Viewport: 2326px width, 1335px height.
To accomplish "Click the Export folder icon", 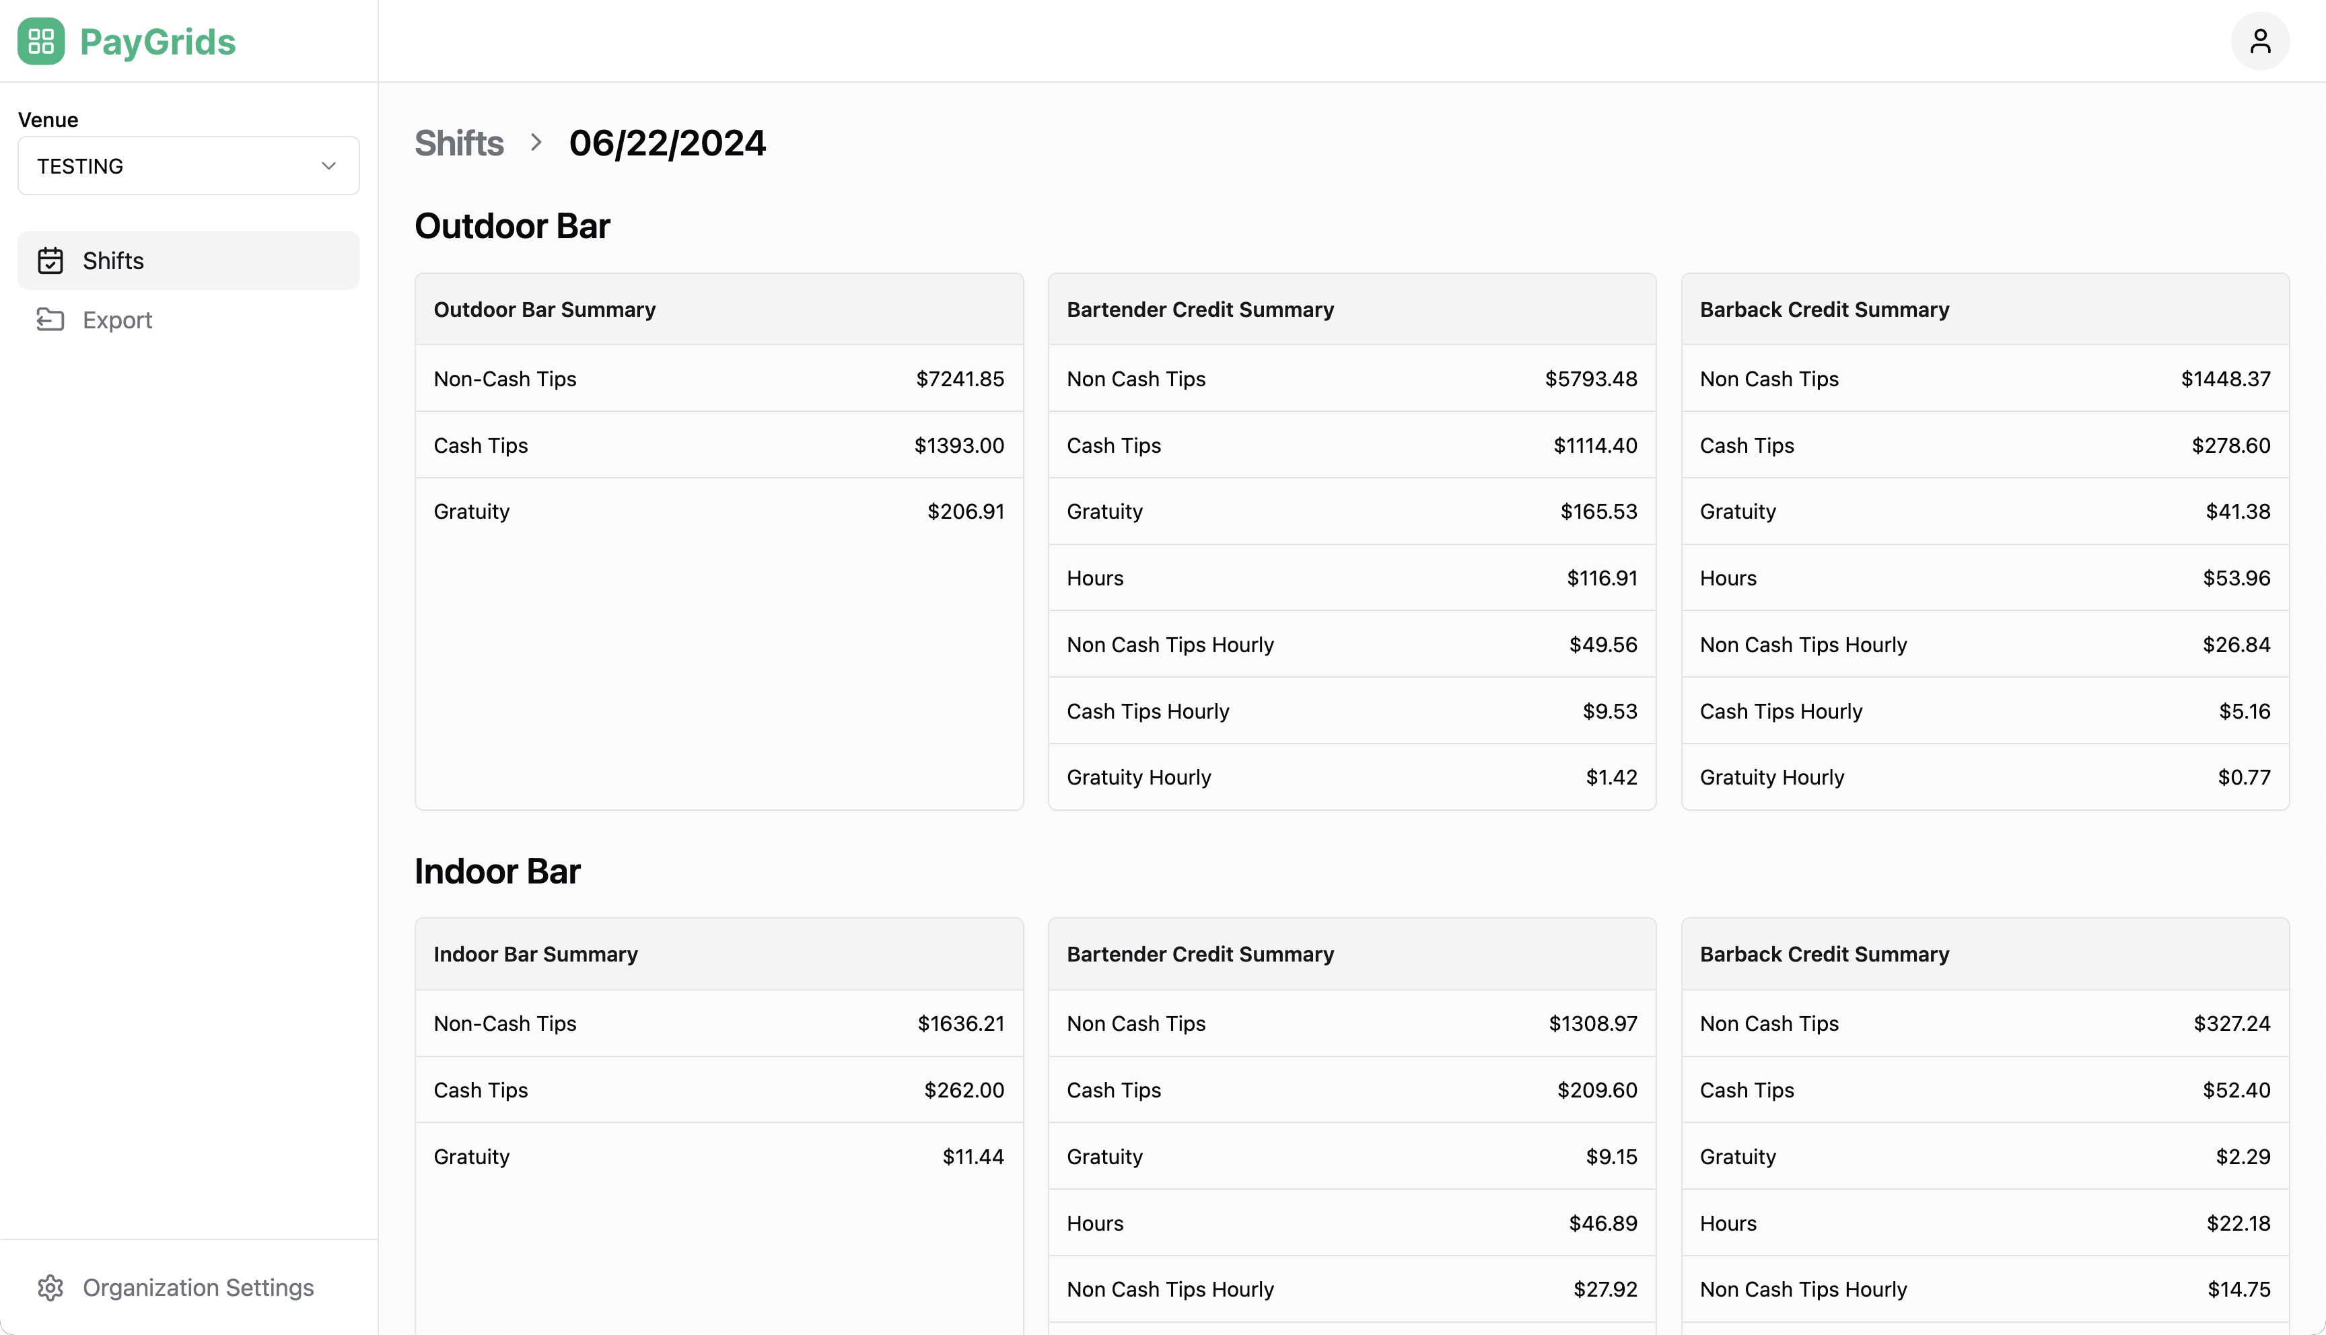I will tap(50, 319).
